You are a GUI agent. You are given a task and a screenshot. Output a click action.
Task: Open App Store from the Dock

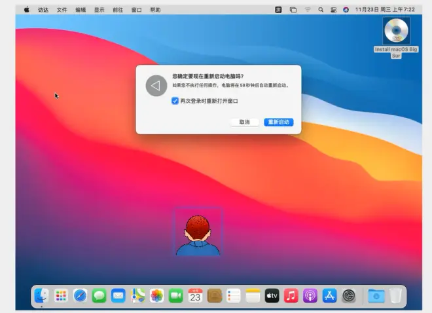(x=329, y=296)
